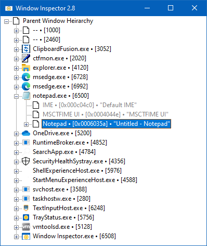The image size is (207, 246).
Task: Click the OneDrive.exe cloud icon
Action: point(26,133)
